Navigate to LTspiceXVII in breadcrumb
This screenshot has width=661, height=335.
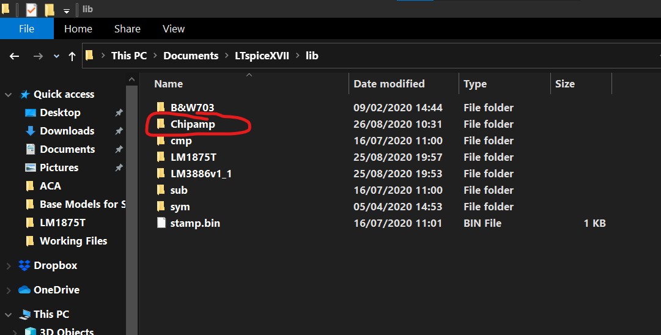(x=262, y=56)
